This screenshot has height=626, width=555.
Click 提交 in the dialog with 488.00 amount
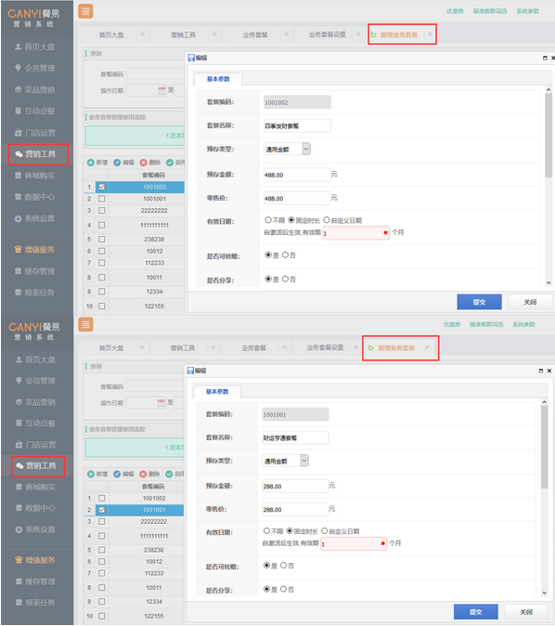[479, 302]
